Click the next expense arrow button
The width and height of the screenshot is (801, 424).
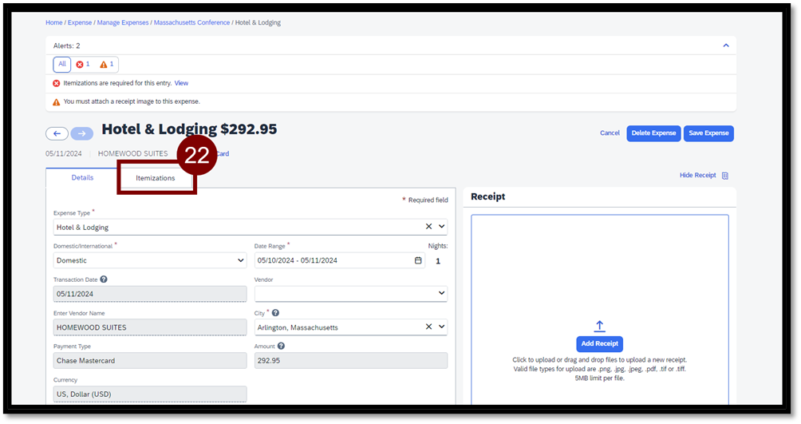point(81,133)
